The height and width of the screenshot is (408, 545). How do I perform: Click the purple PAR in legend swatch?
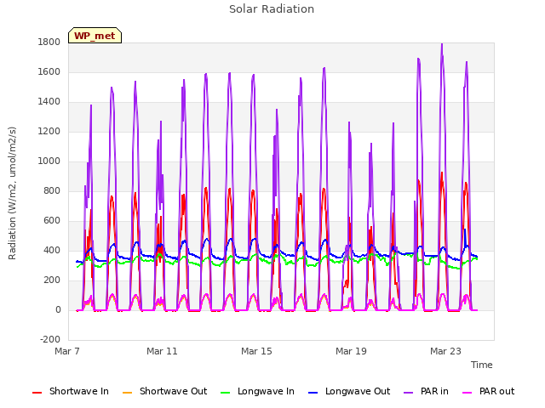tap(409, 393)
